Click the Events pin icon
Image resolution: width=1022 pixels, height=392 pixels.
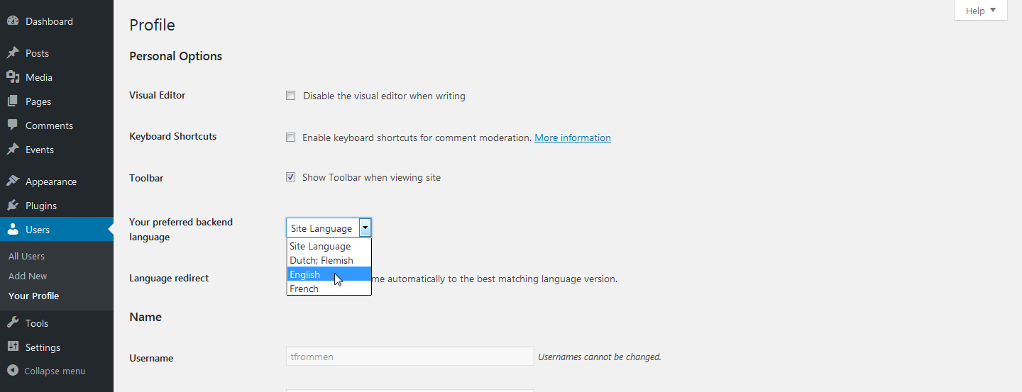pyautogui.click(x=13, y=150)
